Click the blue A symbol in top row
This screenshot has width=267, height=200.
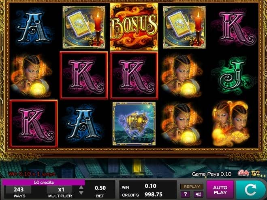coord(33,27)
